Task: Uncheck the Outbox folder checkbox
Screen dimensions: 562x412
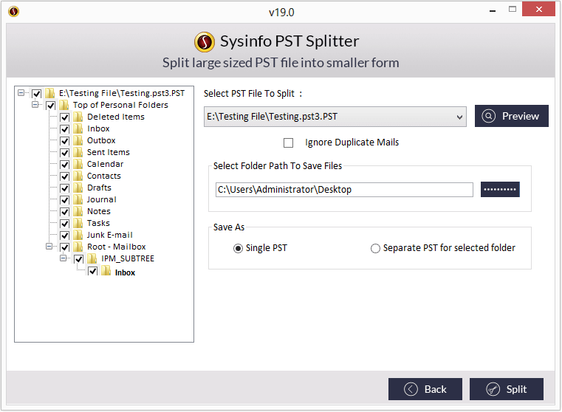Action: tap(64, 141)
